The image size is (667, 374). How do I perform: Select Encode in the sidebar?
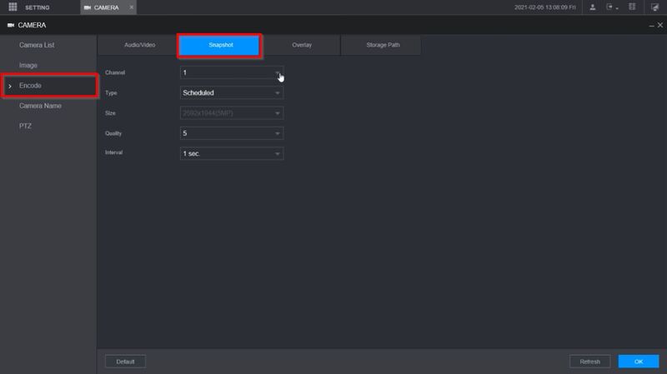coord(49,86)
